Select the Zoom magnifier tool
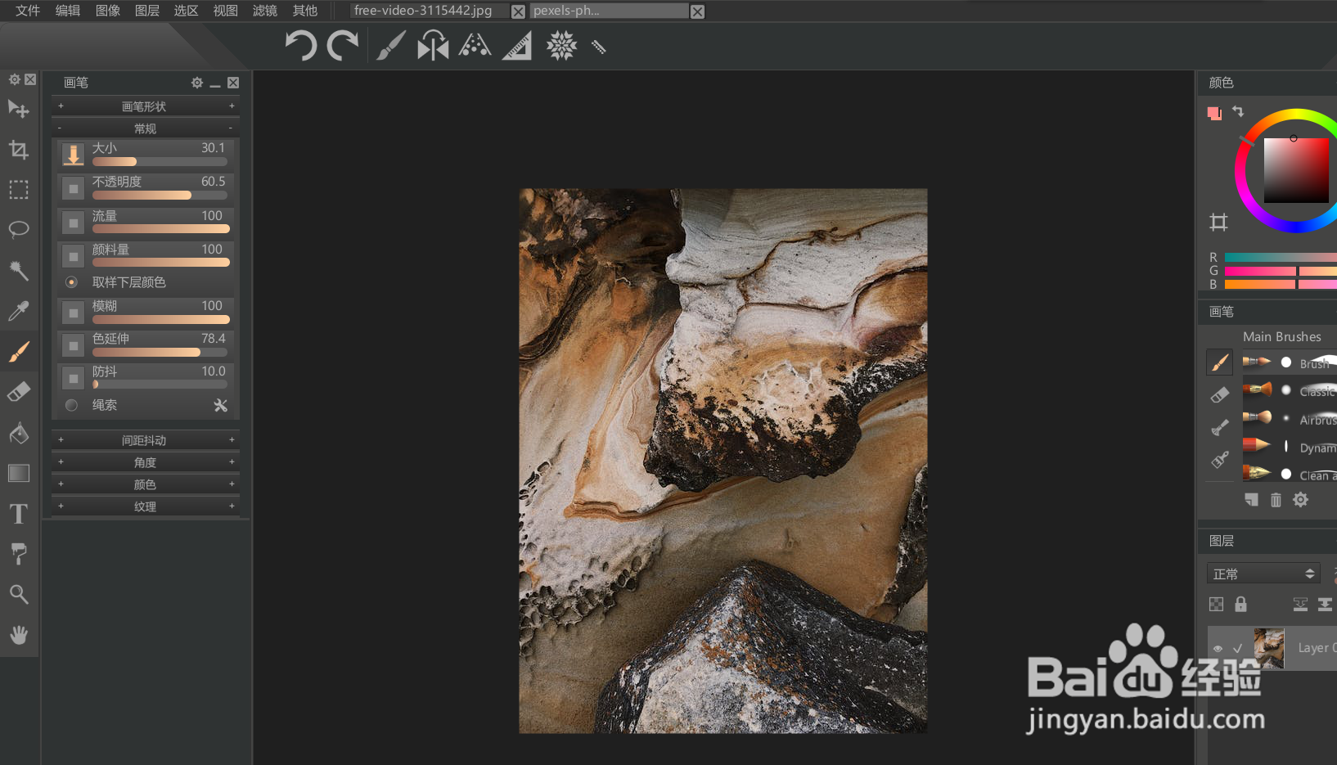 point(19,594)
